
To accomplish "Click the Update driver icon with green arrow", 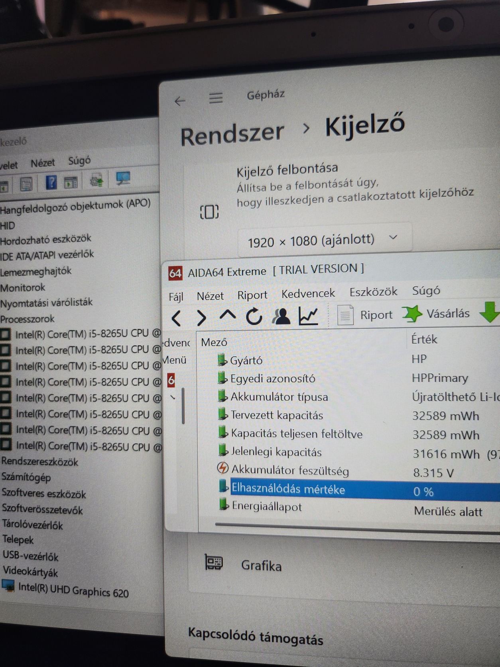I will click(x=97, y=180).
